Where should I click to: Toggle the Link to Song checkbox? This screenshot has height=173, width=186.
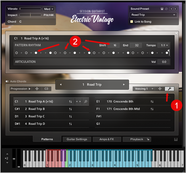click(132, 22)
